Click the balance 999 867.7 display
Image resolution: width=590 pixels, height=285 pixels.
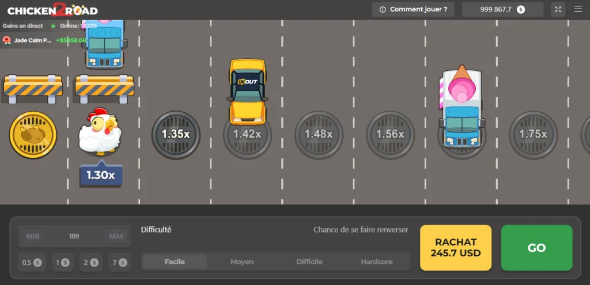(502, 9)
